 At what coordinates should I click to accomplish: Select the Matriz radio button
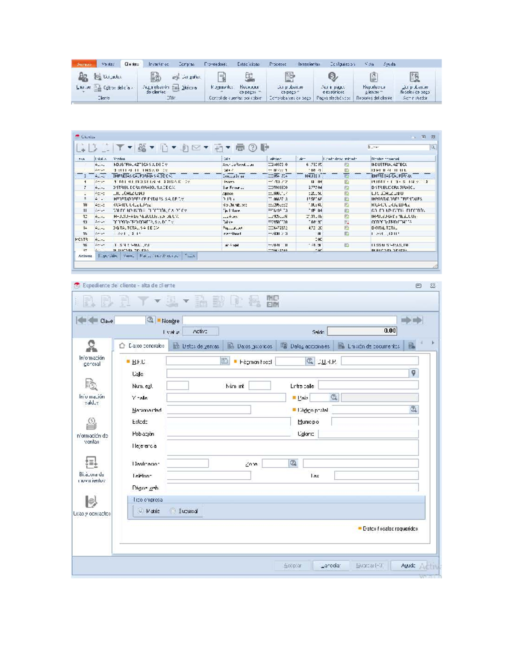[x=141, y=511]
